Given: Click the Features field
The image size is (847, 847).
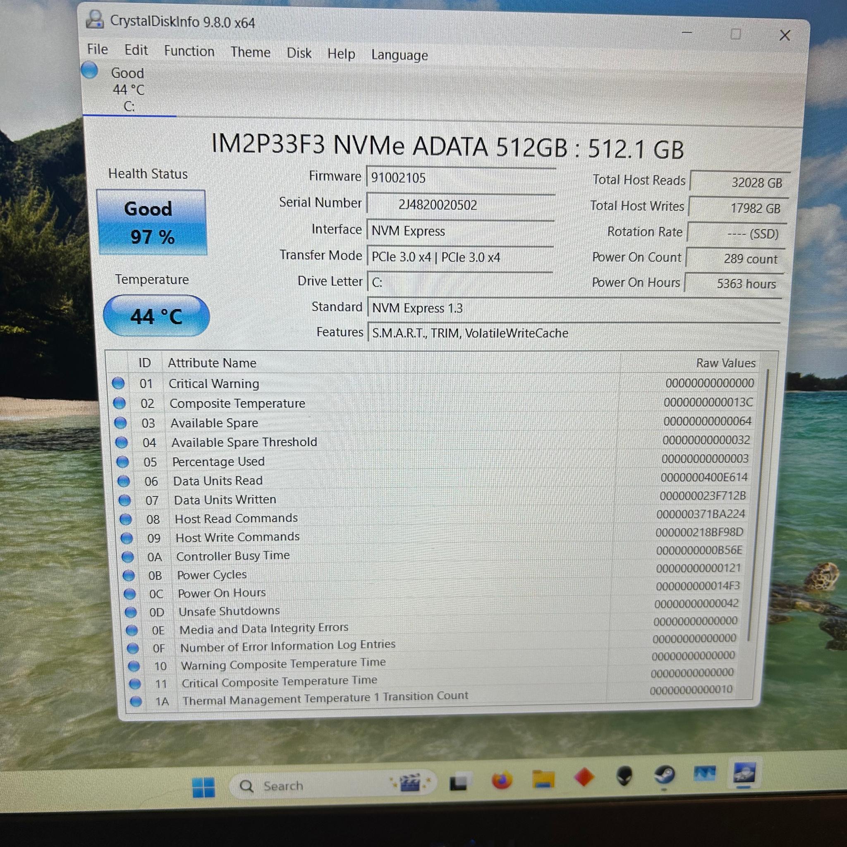Looking at the screenshot, I should [x=574, y=333].
